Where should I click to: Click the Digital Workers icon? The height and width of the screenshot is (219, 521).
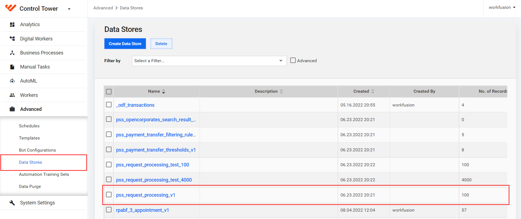(x=12, y=39)
